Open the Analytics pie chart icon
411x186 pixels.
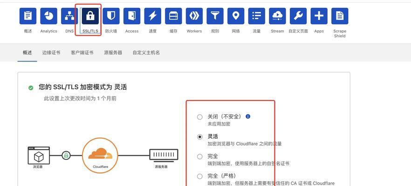pos(48,16)
